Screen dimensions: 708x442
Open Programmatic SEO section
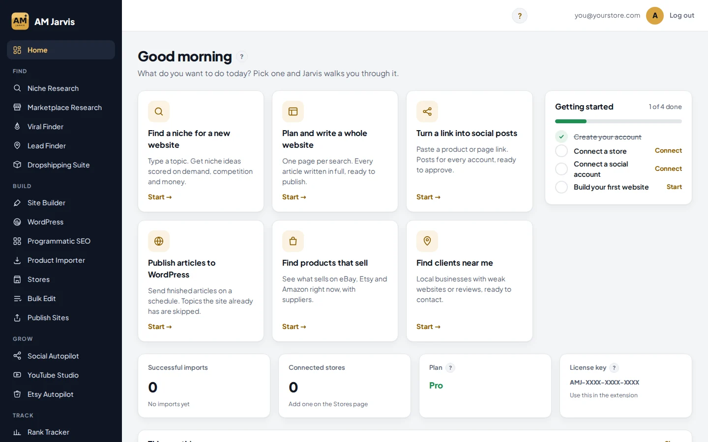coord(61,241)
